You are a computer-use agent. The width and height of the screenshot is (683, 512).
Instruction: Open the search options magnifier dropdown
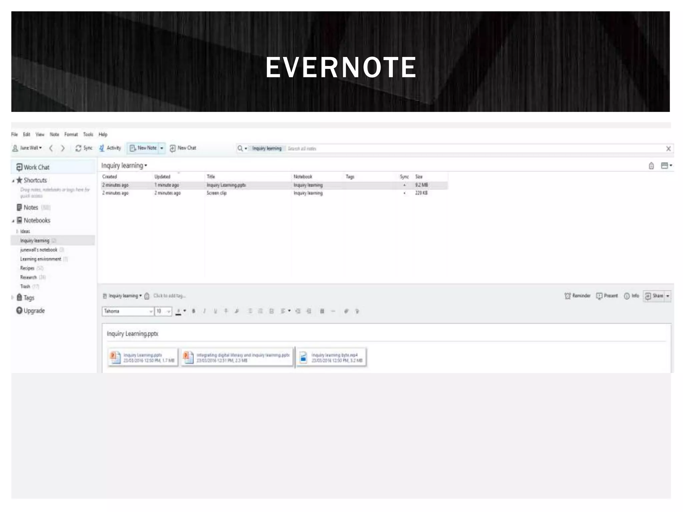coord(242,148)
